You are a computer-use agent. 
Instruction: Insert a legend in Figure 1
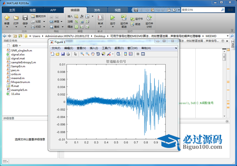pos(131,54)
